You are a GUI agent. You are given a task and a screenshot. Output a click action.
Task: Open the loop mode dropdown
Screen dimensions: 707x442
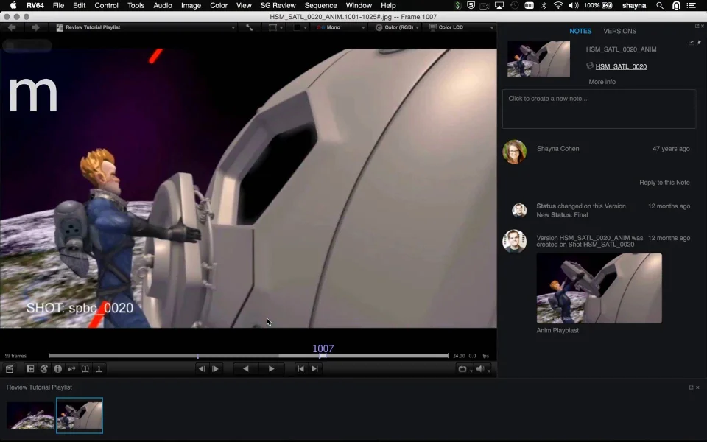[x=465, y=369]
